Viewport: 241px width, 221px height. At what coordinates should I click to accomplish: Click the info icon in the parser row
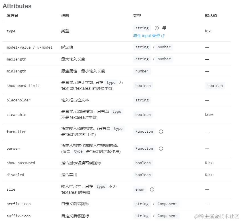(x=161, y=149)
